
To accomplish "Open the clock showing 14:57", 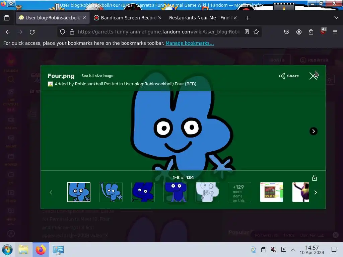I will coord(312,250).
